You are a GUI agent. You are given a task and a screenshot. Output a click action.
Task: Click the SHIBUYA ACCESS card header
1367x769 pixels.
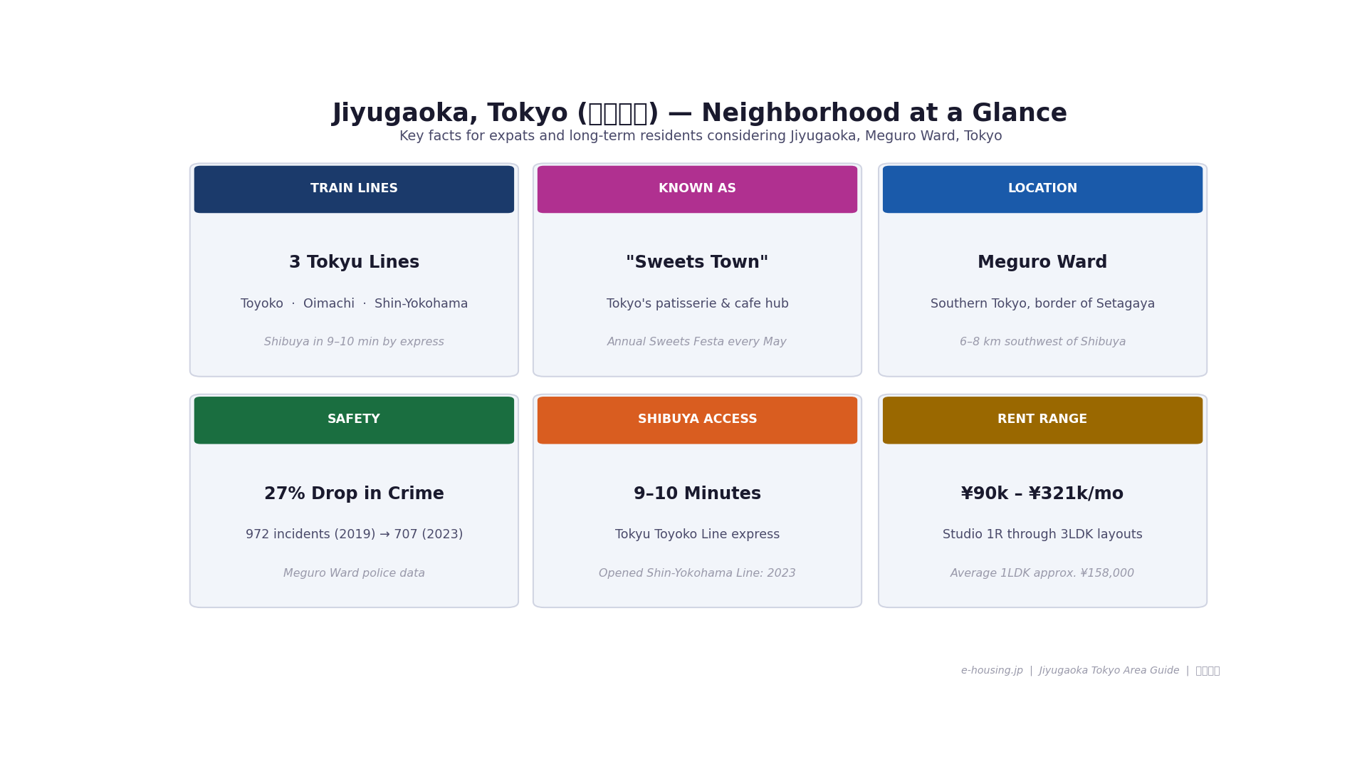697,420
